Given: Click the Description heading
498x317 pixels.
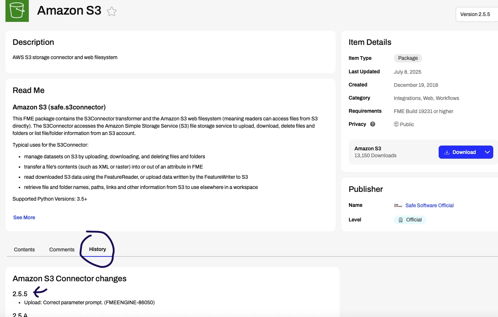Looking at the screenshot, I should click(33, 42).
